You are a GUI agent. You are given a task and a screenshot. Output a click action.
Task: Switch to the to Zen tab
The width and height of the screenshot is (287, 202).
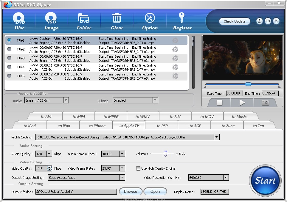click(258, 126)
